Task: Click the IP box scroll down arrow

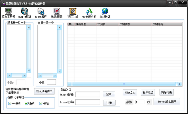Action: point(60,71)
